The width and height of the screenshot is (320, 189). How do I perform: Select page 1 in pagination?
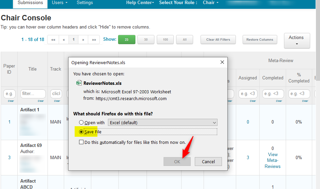pyautogui.click(x=74, y=40)
